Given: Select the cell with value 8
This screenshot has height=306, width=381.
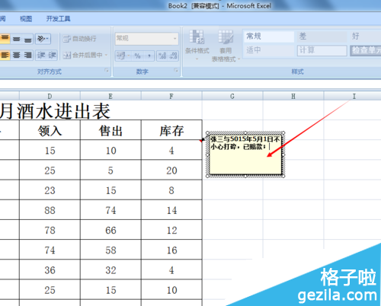Looking at the screenshot, I should coord(171,190).
